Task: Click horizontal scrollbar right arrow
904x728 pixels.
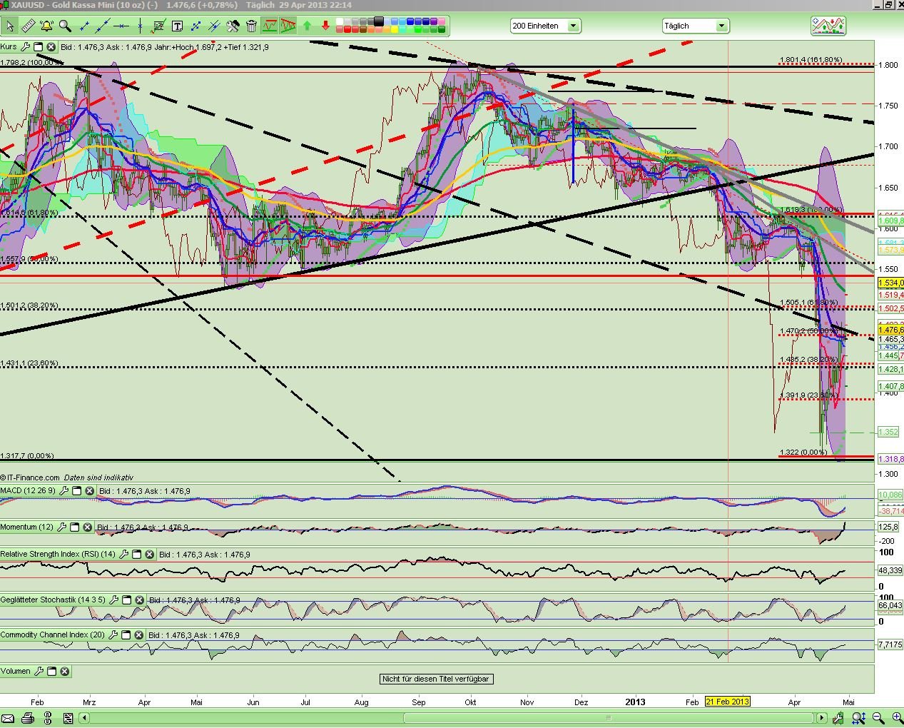Action: [x=822, y=718]
